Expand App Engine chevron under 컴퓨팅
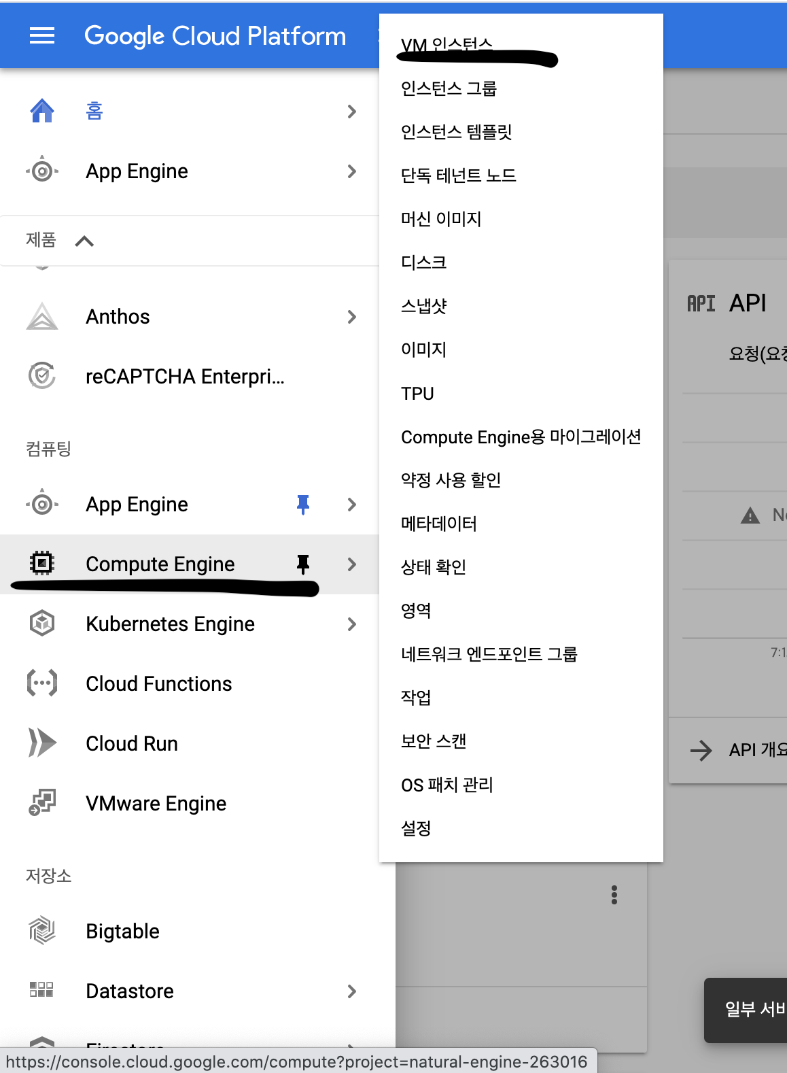Image resolution: width=787 pixels, height=1073 pixels. click(351, 505)
